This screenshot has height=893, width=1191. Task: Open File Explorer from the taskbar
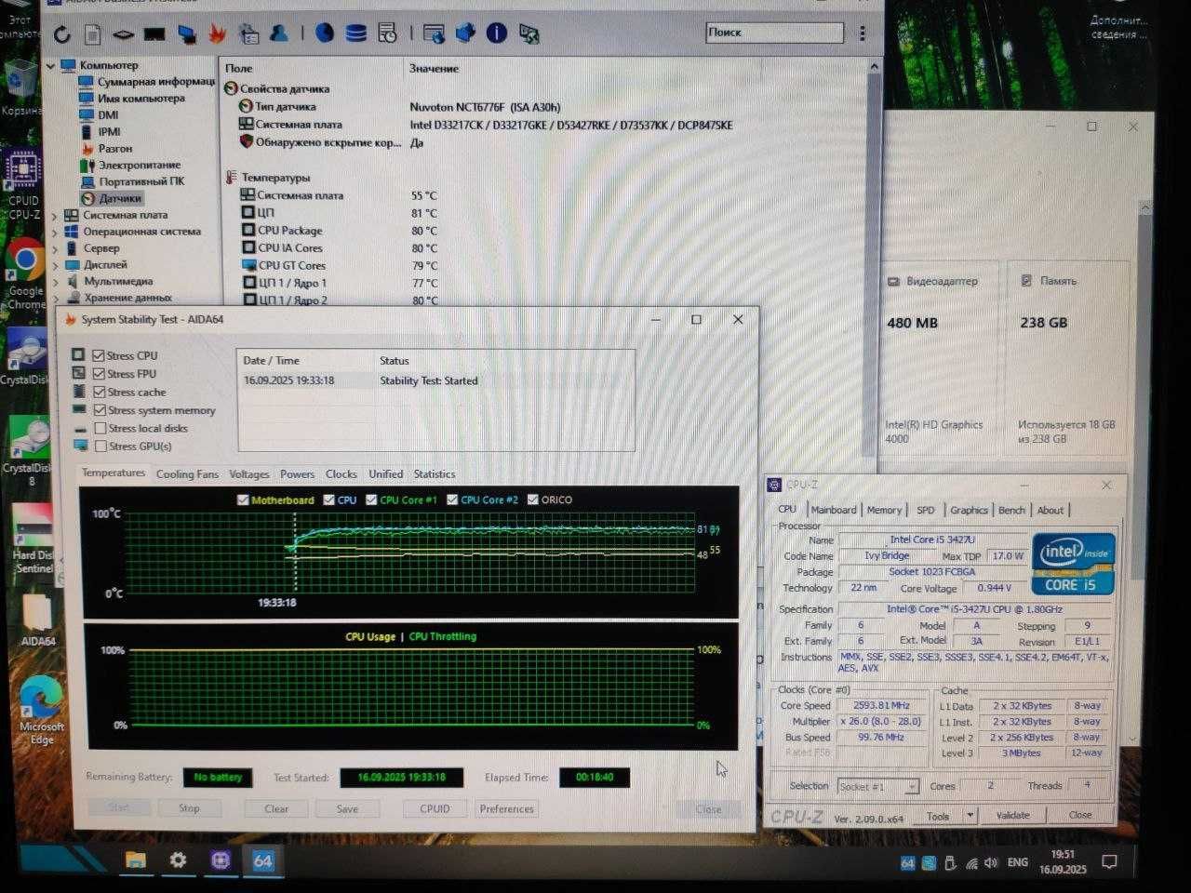(x=136, y=860)
